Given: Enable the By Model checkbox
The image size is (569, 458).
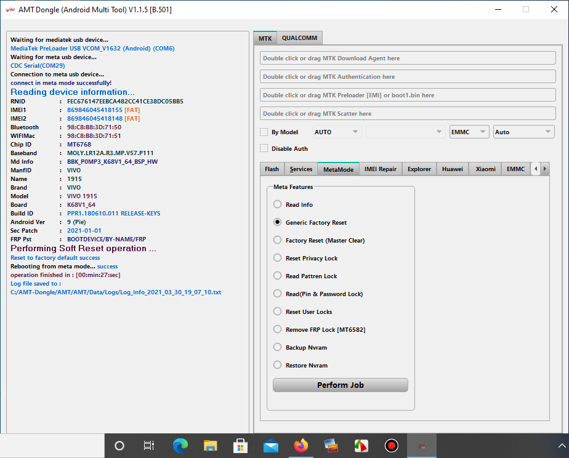Looking at the screenshot, I should (264, 132).
